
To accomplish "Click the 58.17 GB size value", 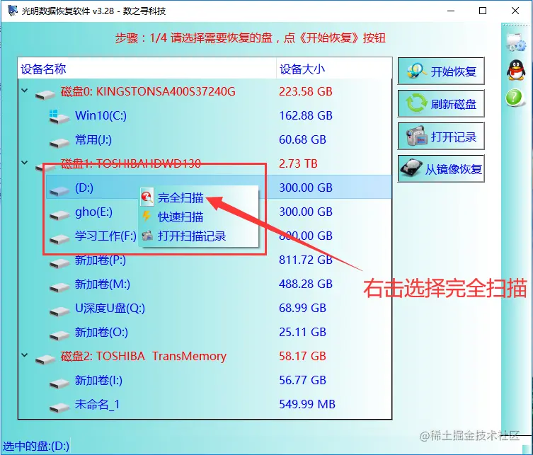I will [x=302, y=356].
